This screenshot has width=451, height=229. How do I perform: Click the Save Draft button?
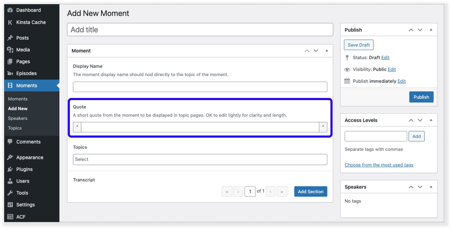(x=359, y=45)
